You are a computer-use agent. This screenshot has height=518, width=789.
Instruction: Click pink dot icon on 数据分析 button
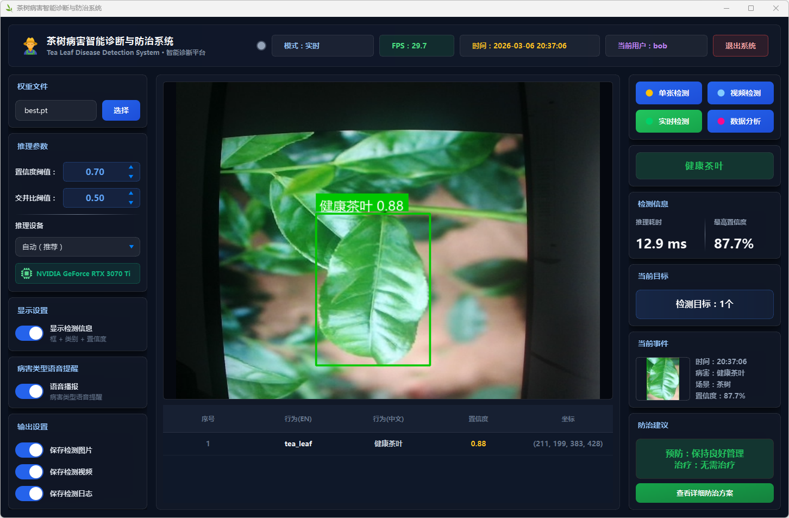721,121
